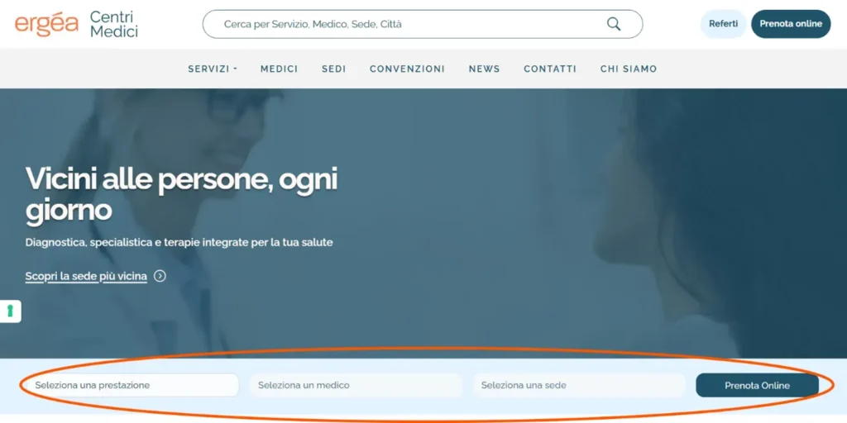Viewport: 847px width, 423px height.
Task: Click the magnifying glass search icon
Action: coord(614,24)
